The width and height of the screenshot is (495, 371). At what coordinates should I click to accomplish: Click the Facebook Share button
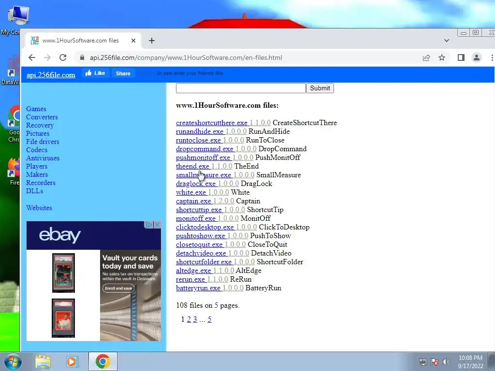[x=123, y=73]
